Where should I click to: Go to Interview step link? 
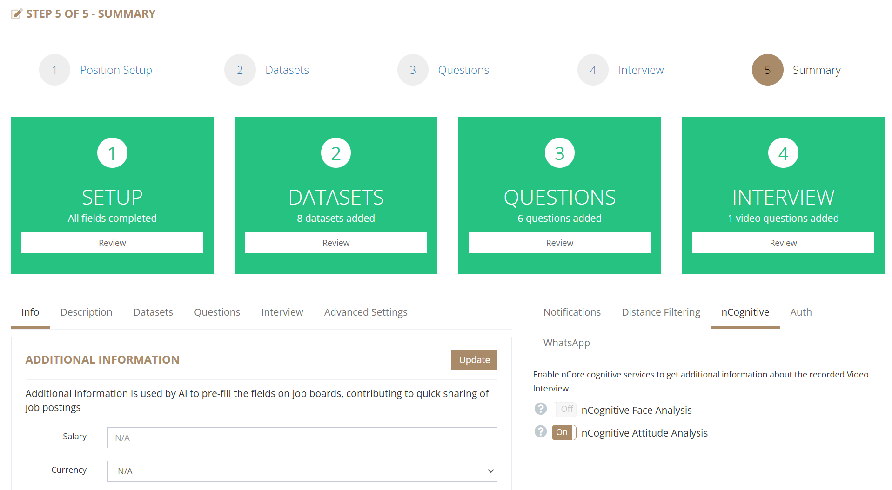[641, 70]
